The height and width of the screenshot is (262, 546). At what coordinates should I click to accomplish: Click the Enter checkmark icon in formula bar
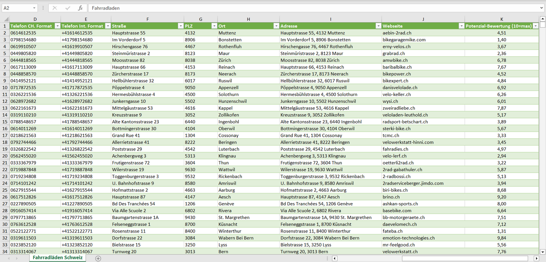(68, 8)
